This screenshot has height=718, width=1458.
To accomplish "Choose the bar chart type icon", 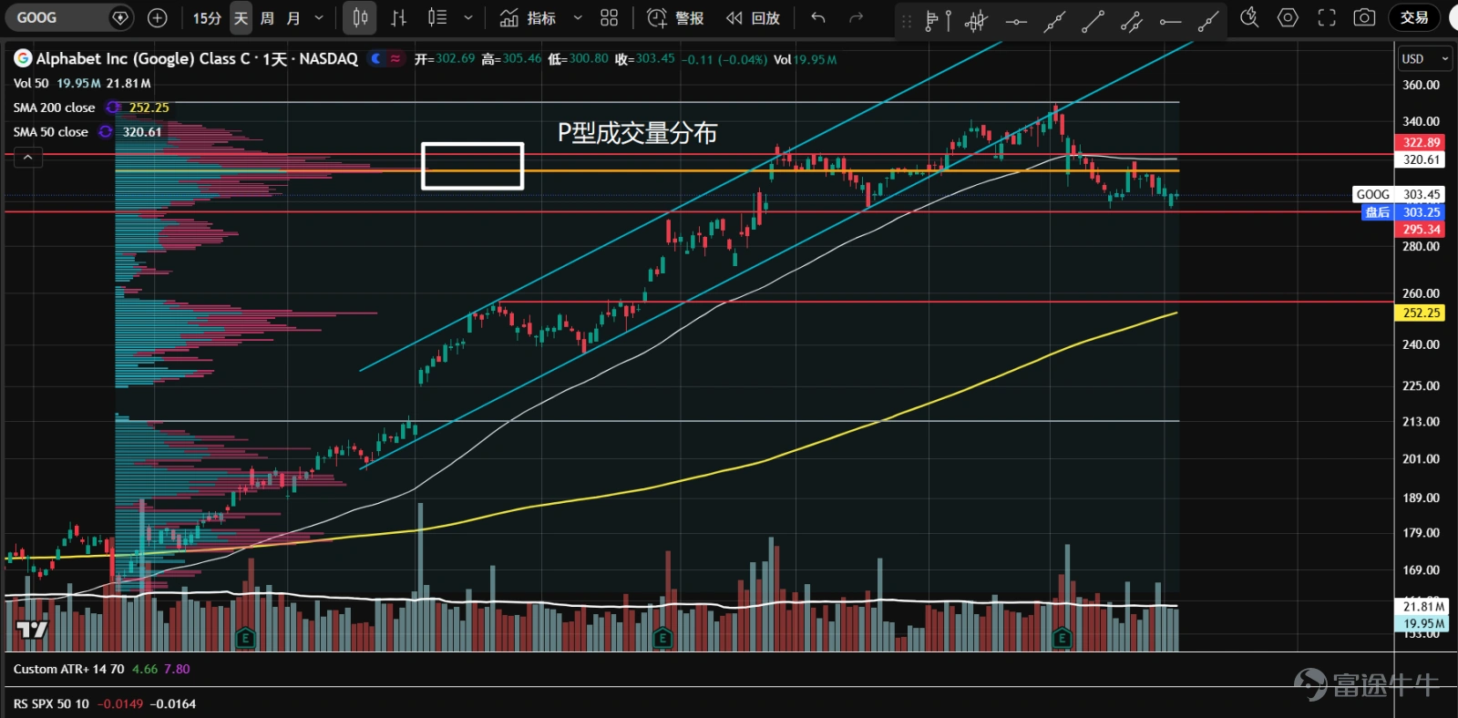I will point(399,18).
